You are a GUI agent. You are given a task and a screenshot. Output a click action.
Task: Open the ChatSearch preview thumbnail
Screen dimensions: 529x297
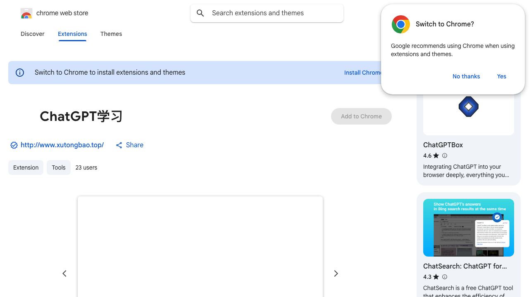tap(469, 228)
